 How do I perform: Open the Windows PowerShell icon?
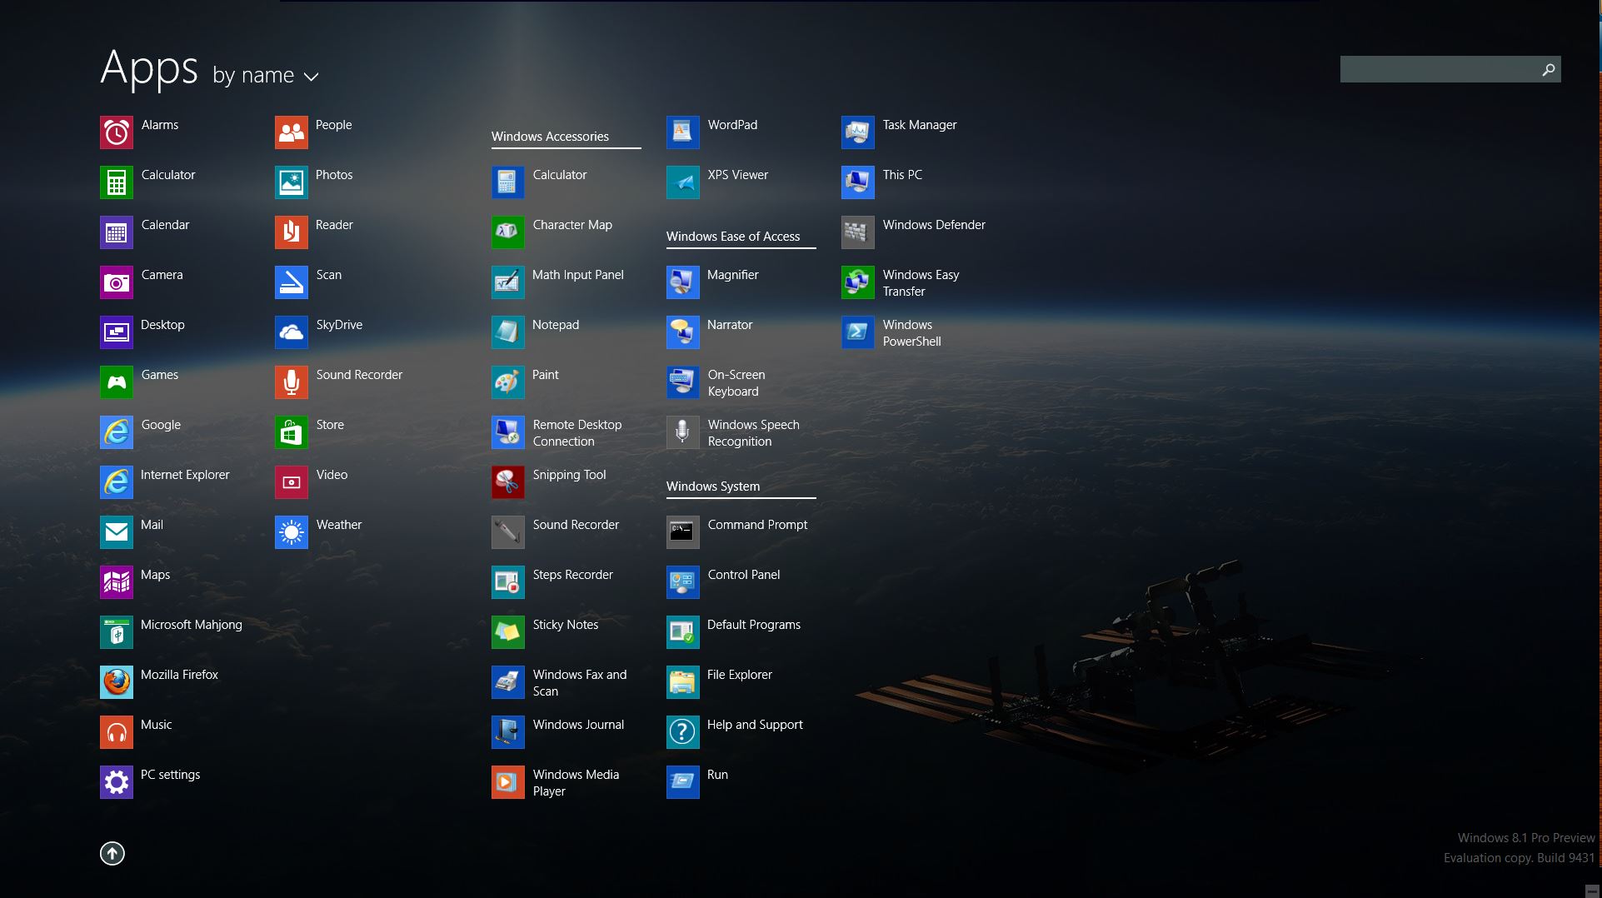tap(858, 332)
